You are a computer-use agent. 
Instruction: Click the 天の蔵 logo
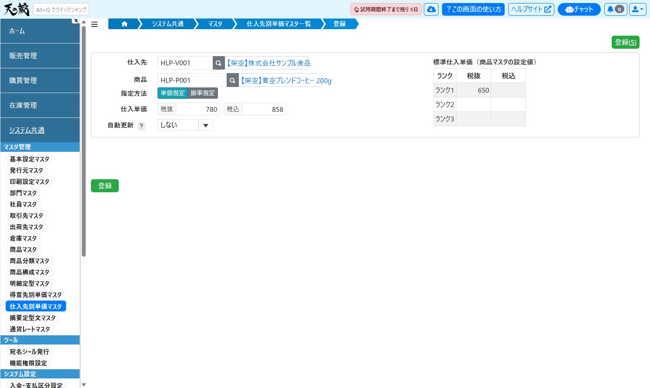pos(16,9)
